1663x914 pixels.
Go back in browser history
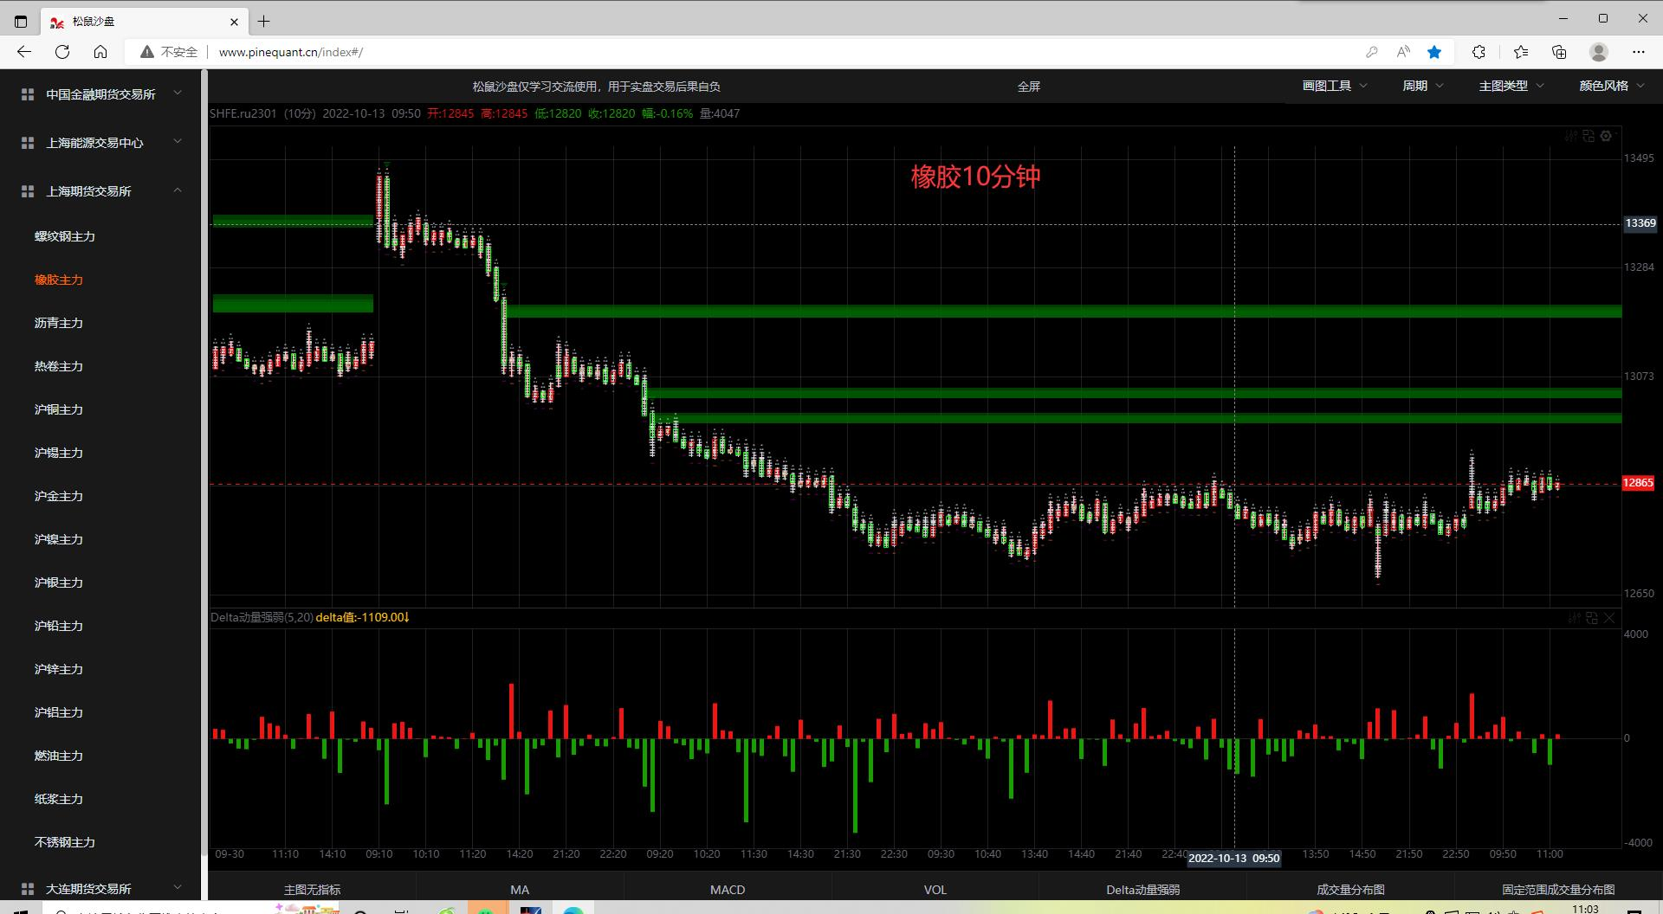pos(24,52)
